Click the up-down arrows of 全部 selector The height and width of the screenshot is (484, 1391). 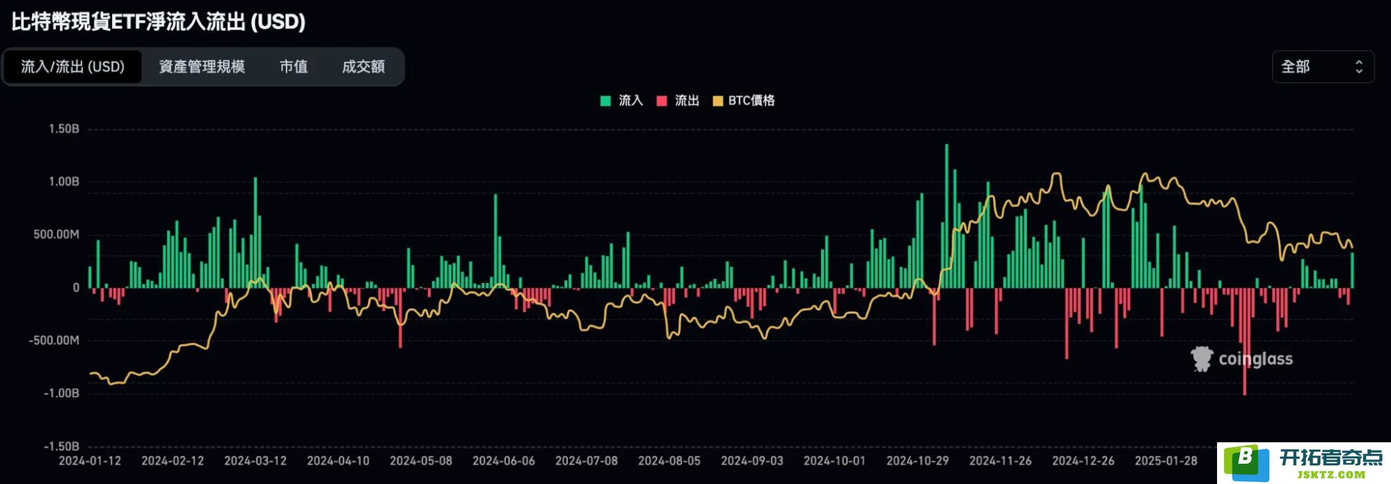click(1358, 67)
